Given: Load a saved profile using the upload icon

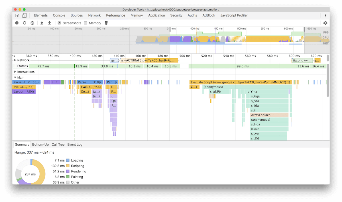Looking at the screenshot, I should (x=41, y=23).
